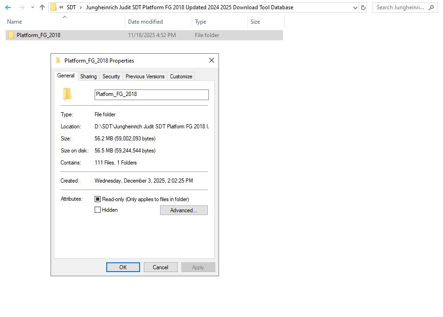The height and width of the screenshot is (317, 444).
Task: Click the Advanced attributes button
Action: click(184, 210)
